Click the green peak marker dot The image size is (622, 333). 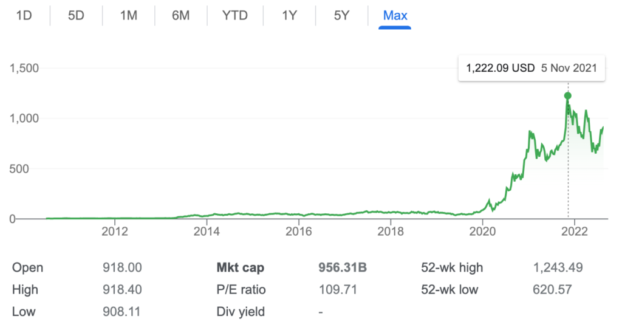568,95
